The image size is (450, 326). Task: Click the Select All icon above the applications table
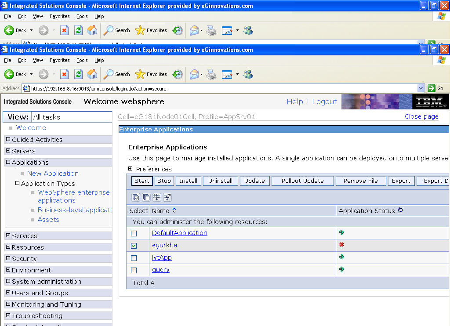pyautogui.click(x=136, y=197)
